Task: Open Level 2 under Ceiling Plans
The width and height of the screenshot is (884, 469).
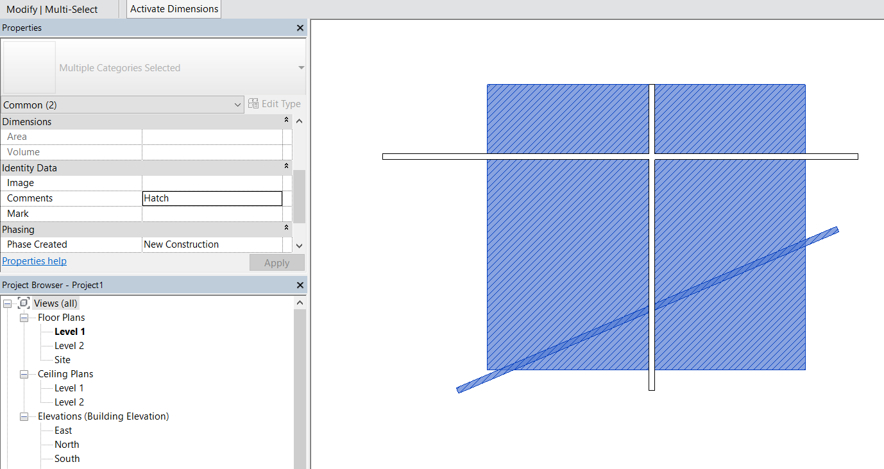Action: pos(69,402)
